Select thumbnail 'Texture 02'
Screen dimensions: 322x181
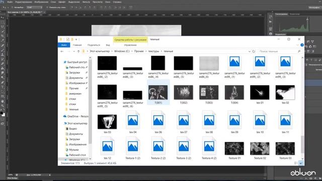click(260, 148)
